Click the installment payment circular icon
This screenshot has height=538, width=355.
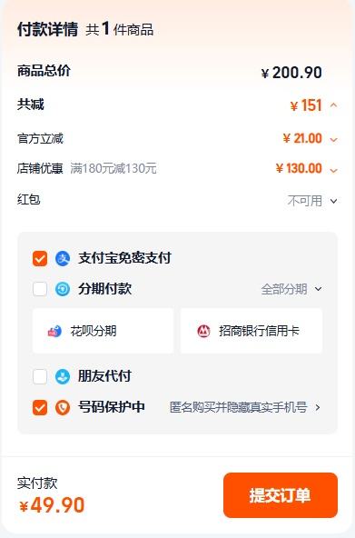coord(63,289)
